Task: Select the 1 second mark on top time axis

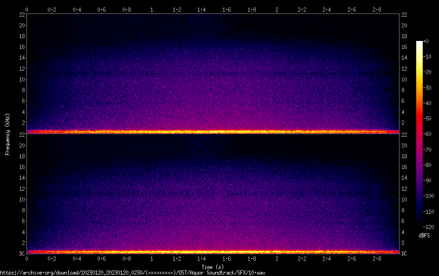Action: tap(152, 9)
